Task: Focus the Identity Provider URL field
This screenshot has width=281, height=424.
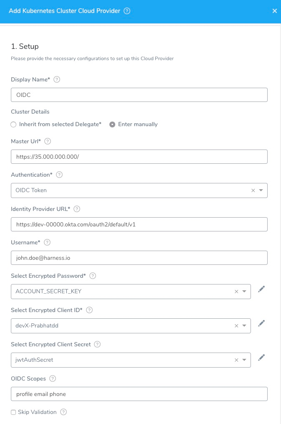Action: point(139,224)
